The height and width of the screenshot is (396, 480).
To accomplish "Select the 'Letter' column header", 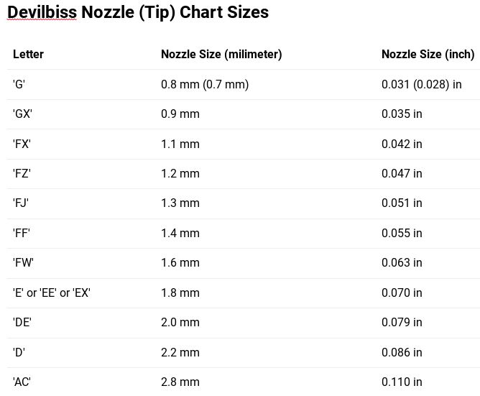I will tap(28, 55).
